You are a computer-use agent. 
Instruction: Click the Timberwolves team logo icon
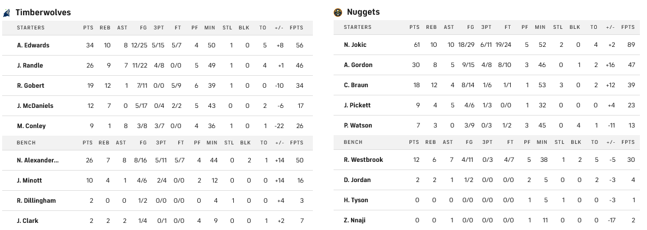[7, 13]
